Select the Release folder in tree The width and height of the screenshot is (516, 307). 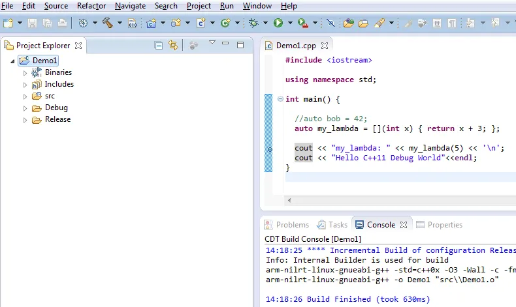(52, 119)
